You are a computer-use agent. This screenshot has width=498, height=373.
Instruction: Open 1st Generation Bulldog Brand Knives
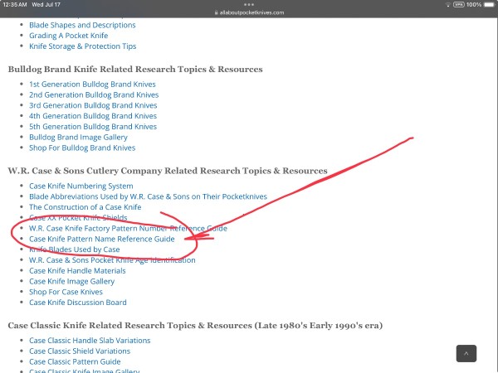pyautogui.click(x=92, y=84)
